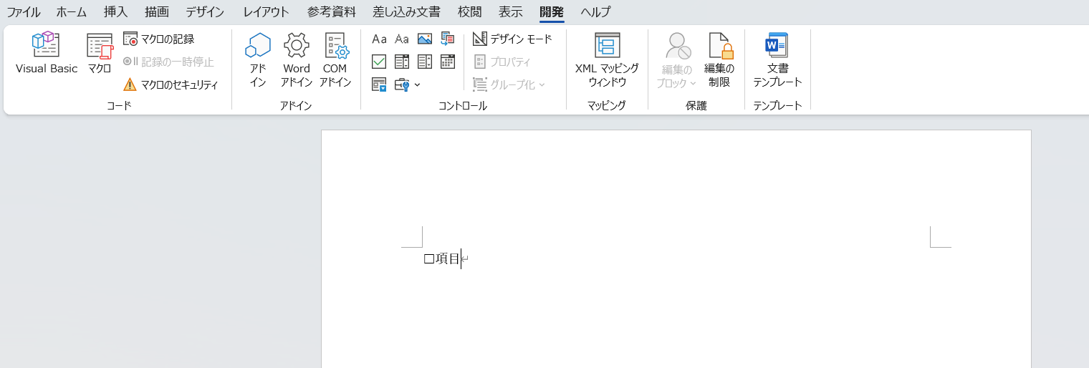Viewport: 1089px width, 368px height.
Task: Switch to 描画 tab
Action: tap(157, 12)
